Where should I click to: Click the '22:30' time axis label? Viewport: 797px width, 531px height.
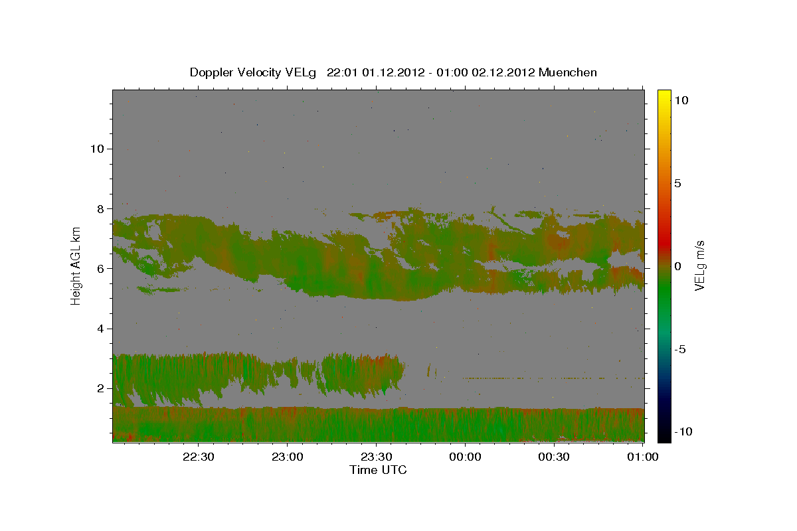[199, 457]
